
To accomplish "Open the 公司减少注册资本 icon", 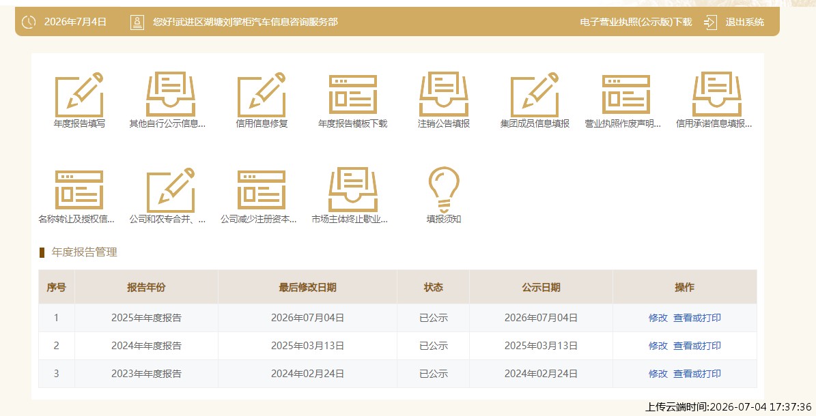I will click(262, 190).
